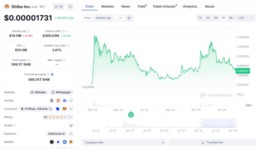Click the 0.000017 current price label

[x=243, y=71]
